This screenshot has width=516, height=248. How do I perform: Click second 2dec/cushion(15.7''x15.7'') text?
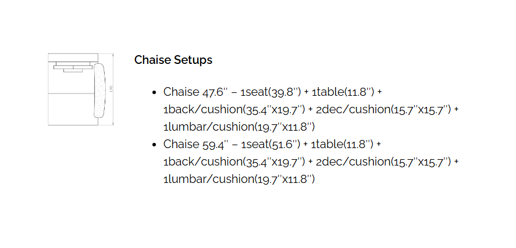coord(383,161)
